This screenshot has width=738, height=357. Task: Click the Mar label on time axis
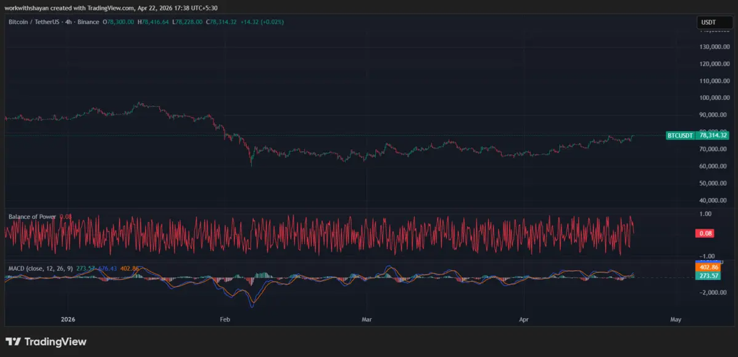click(x=367, y=319)
